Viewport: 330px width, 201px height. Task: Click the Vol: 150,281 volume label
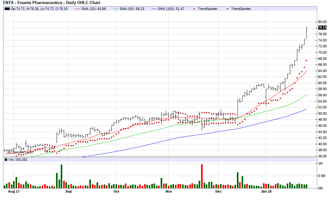[18, 160]
